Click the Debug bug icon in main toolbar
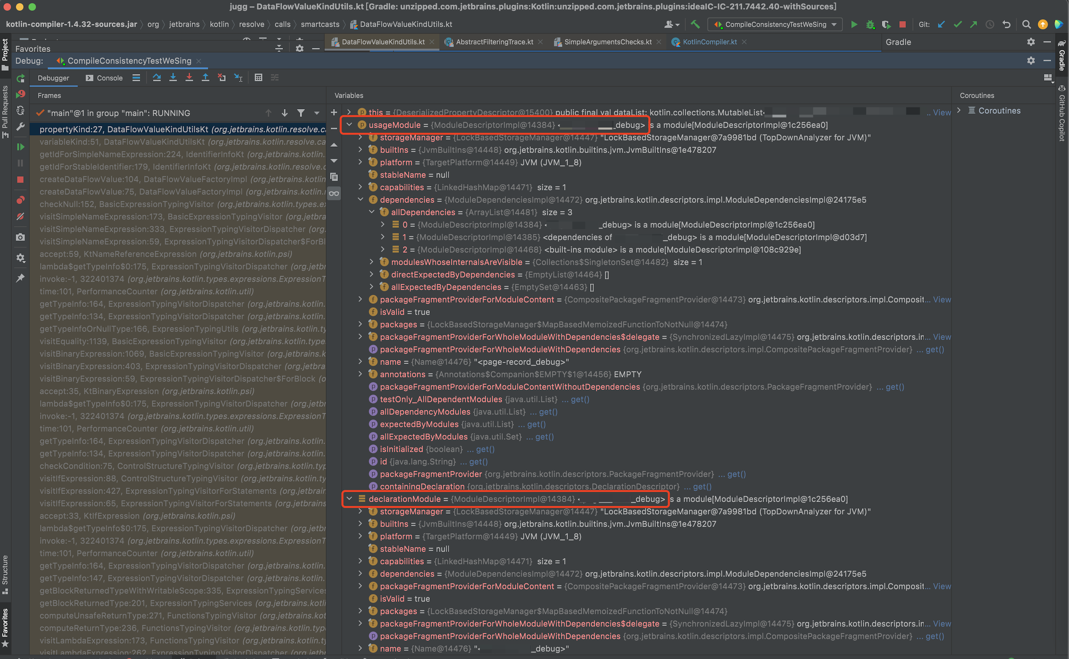The image size is (1069, 659). (x=870, y=24)
